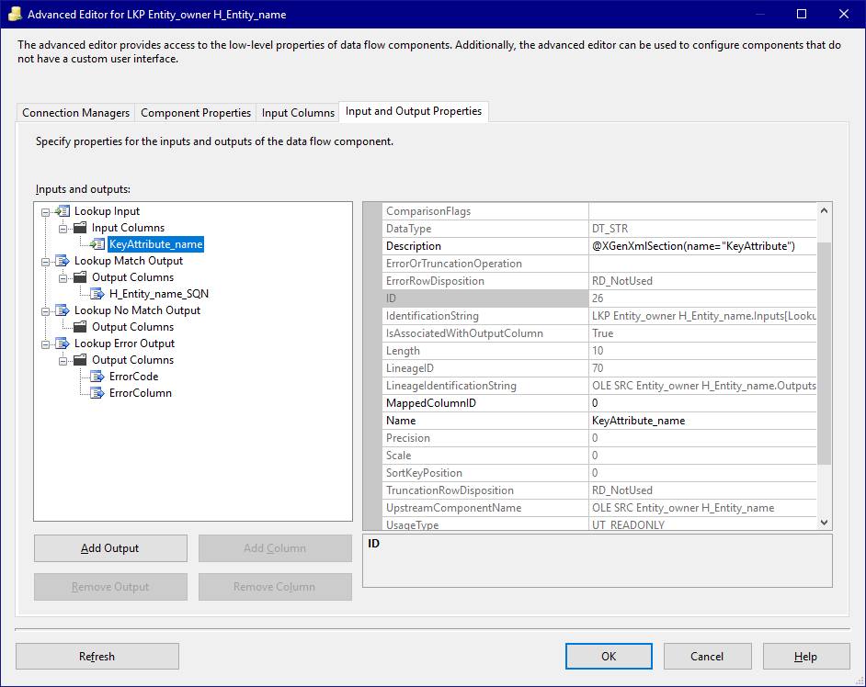
Task: Collapse the Lookup No Match Output node
Action: (45, 311)
